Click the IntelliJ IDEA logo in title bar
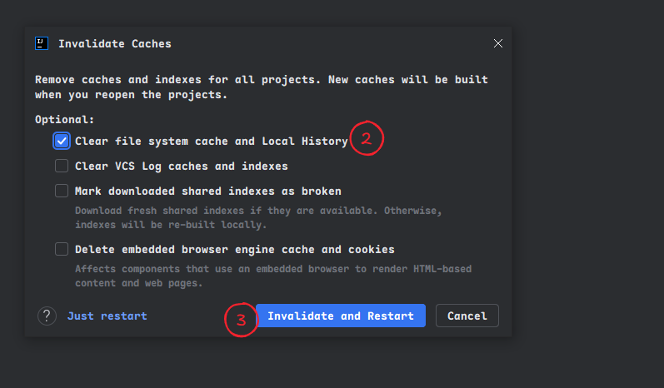 tap(42, 43)
